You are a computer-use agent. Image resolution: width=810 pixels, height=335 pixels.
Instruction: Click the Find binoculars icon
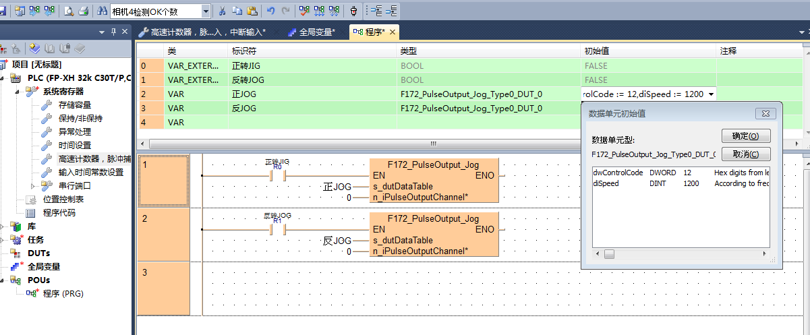[x=102, y=11]
